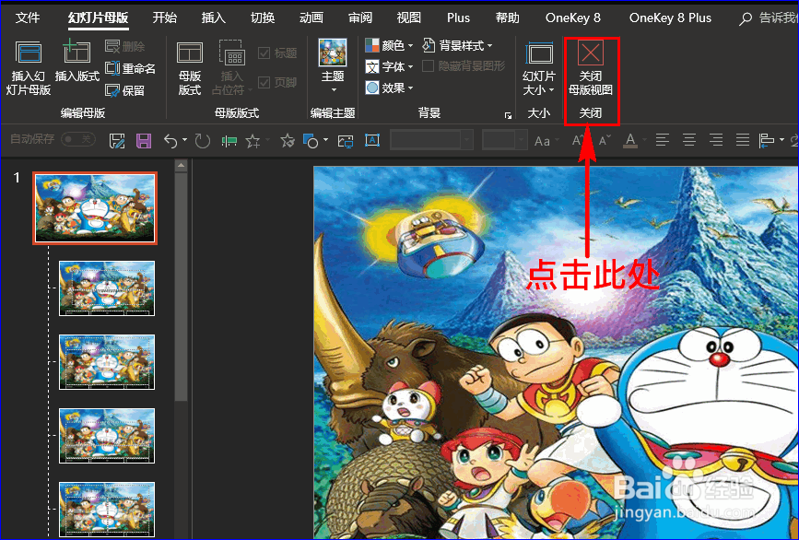Click the Rename master button
799x540 pixels.
pos(130,68)
